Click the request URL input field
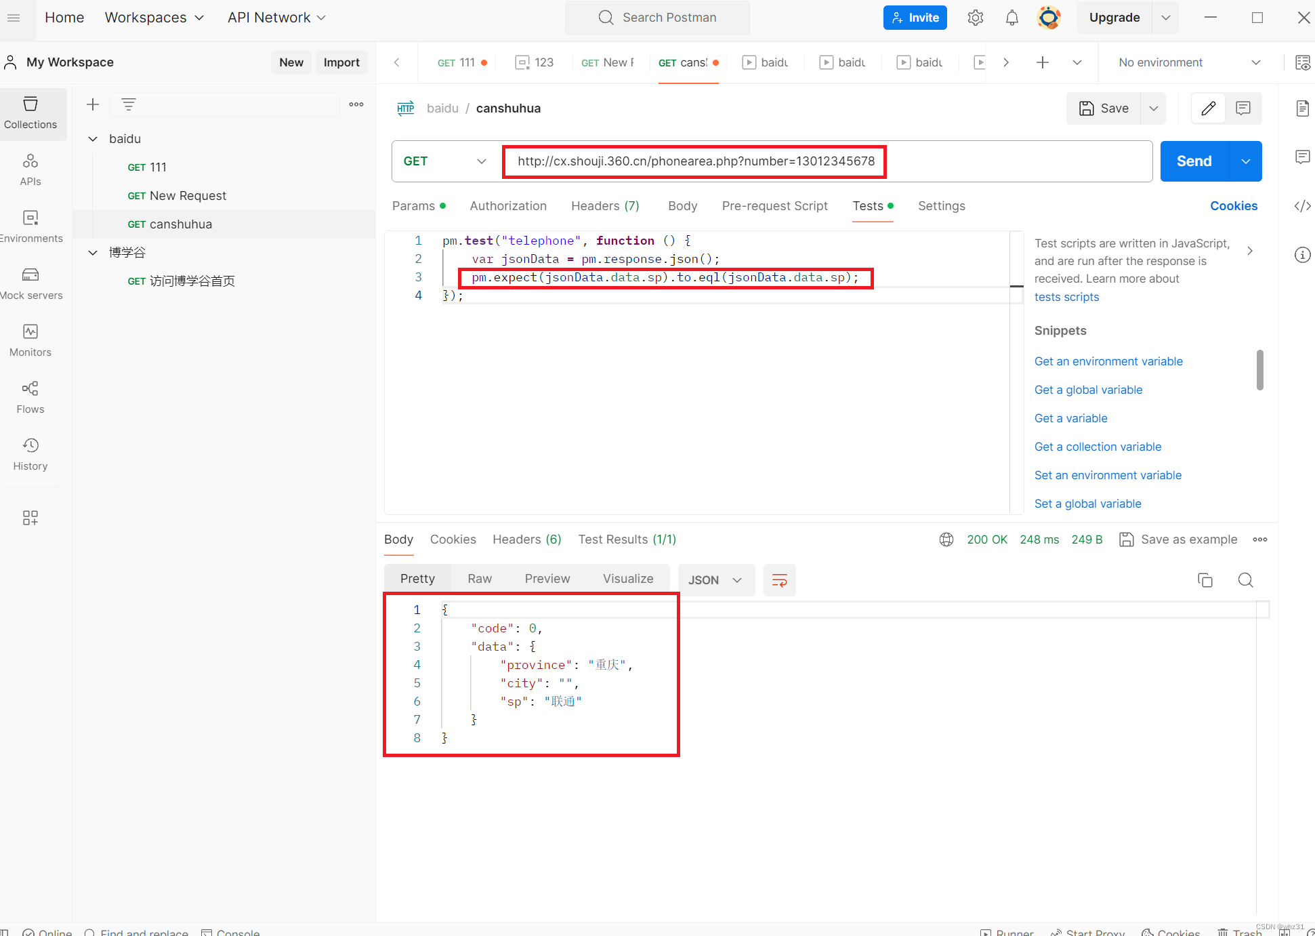This screenshot has height=936, width=1315. 696,161
